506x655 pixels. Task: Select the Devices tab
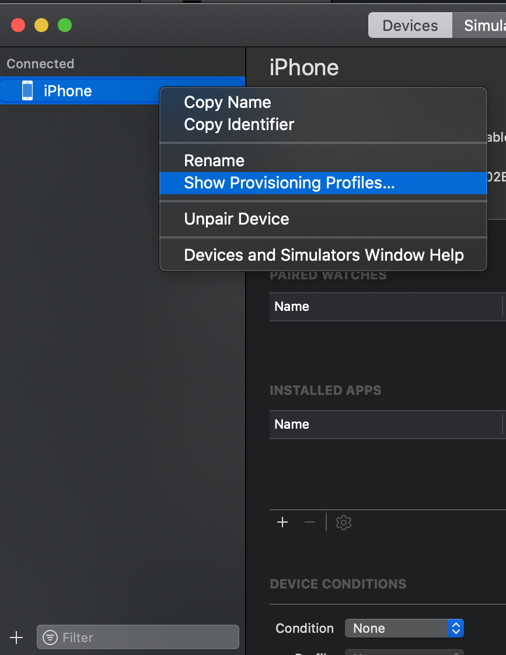(410, 25)
